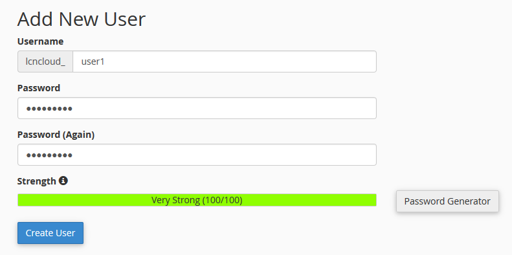
Task: Click the Strength label text
Action: 36,181
